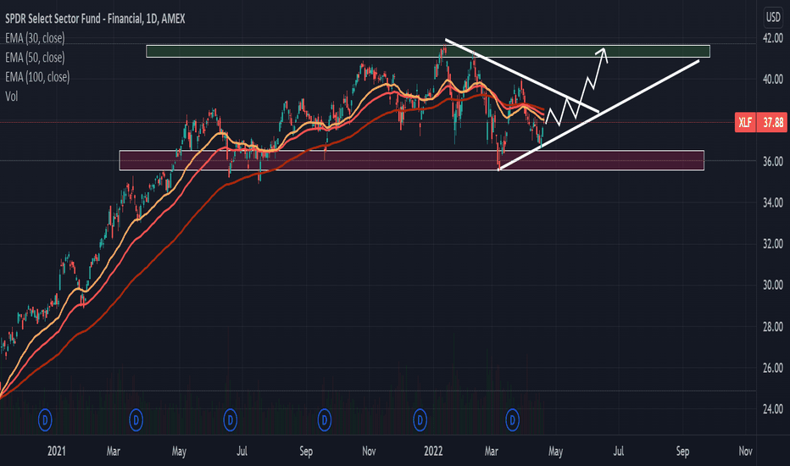
Task: Click the 40.00 price axis label
Action: tap(773, 79)
